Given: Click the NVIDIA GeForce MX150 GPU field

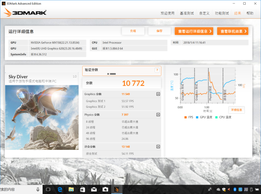Looking at the screenshot, I should (x=57, y=42).
